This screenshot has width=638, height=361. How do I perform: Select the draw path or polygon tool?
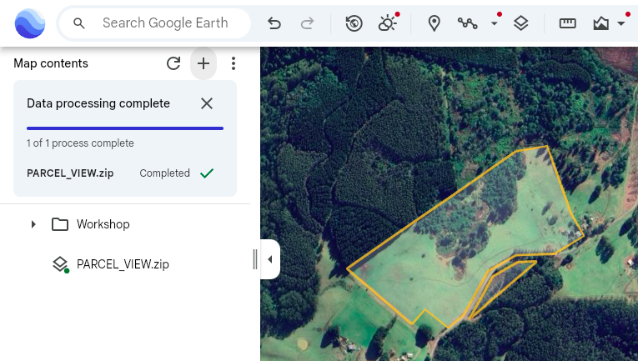click(x=468, y=23)
